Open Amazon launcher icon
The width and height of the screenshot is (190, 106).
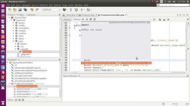[x=3, y=42]
